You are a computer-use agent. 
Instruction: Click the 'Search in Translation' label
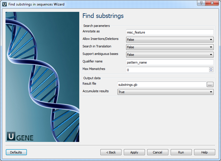97,46
